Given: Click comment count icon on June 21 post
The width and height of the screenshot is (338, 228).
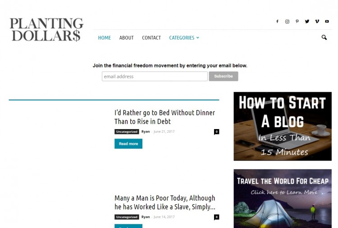Looking at the screenshot, I should click(217, 132).
